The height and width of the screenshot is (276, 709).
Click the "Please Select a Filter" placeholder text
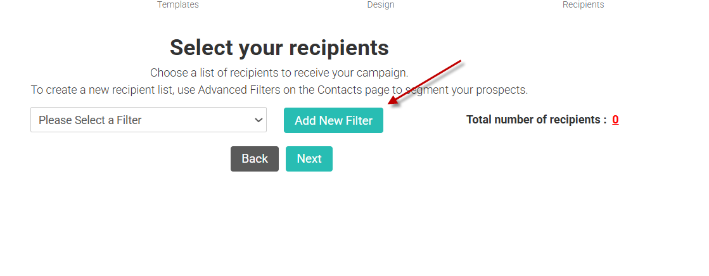[x=90, y=120]
